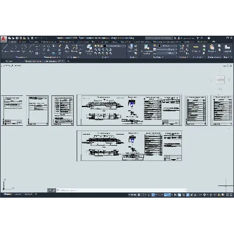The height and width of the screenshot is (234, 234).
Task: Open the Layer Properties manager
Action: [90, 49]
